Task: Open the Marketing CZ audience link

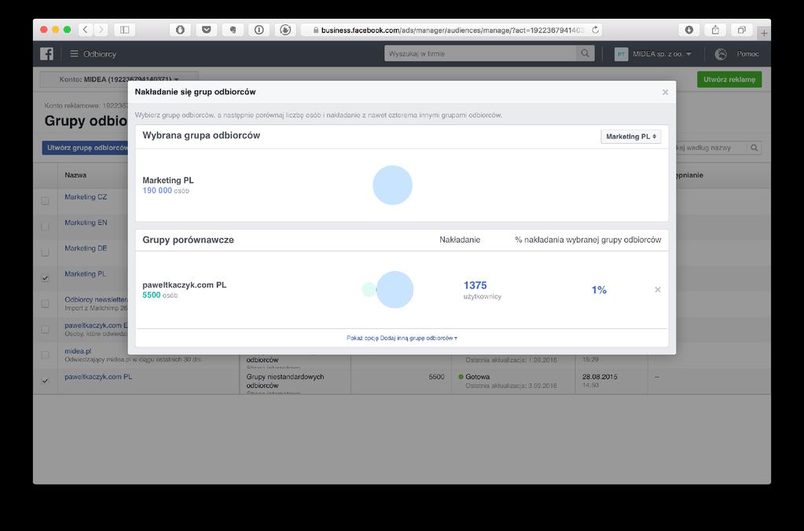Action: [x=86, y=197]
